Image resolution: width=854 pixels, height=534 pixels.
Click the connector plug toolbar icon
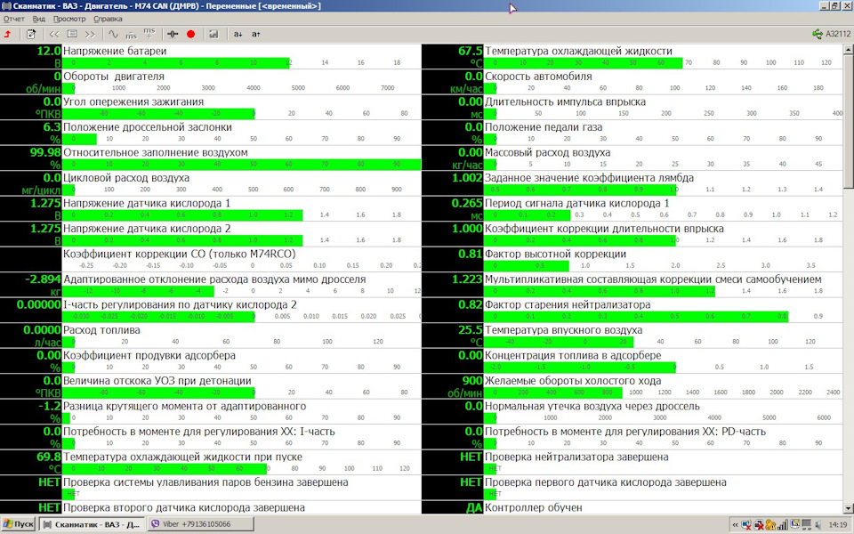pos(173,34)
